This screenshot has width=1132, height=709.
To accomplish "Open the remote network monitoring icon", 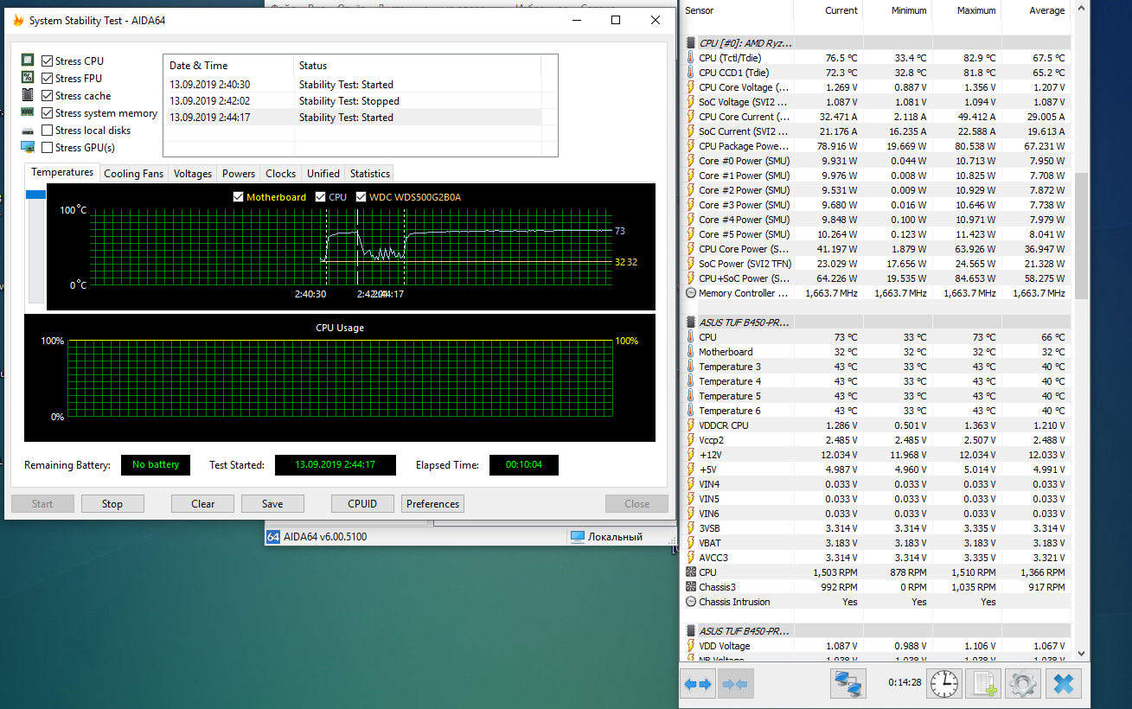I will click(848, 684).
